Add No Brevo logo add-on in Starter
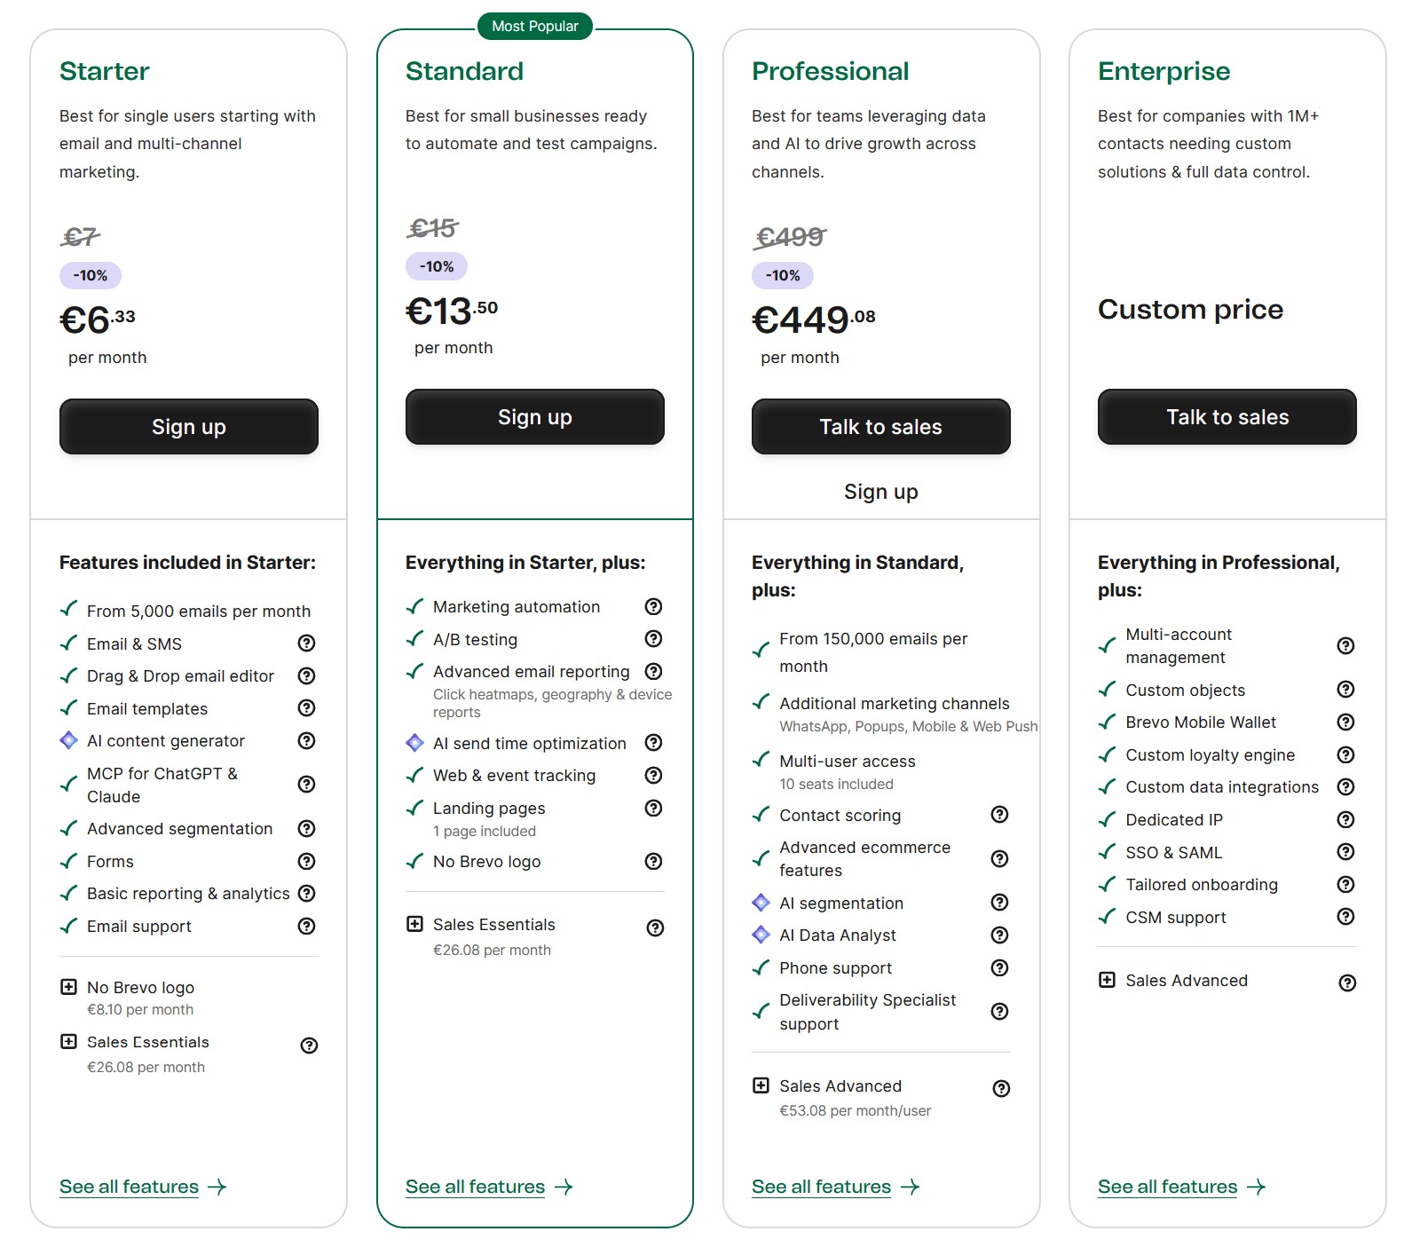The height and width of the screenshot is (1255, 1412). [68, 987]
